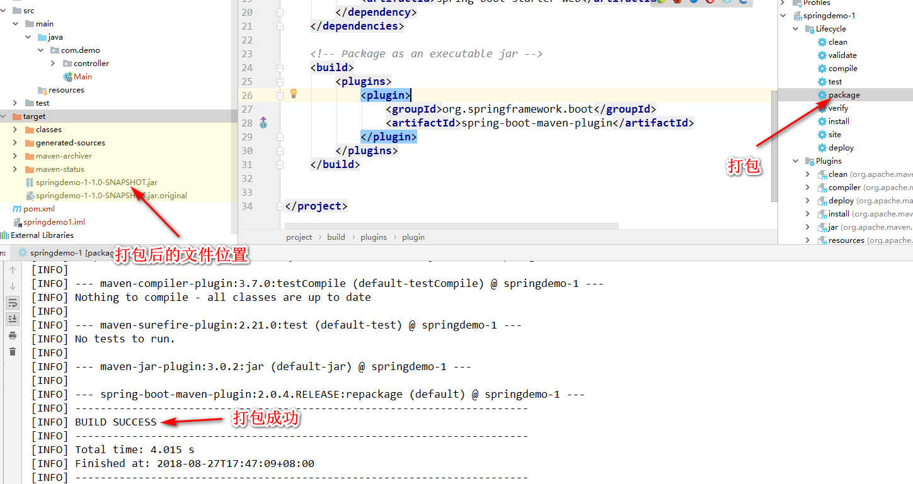This screenshot has height=484, width=913.
Task: Click the closing project tag on line 34
Action: click(x=316, y=206)
